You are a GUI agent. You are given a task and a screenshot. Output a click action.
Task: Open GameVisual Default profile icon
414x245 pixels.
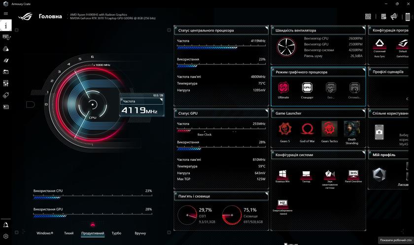403,45
